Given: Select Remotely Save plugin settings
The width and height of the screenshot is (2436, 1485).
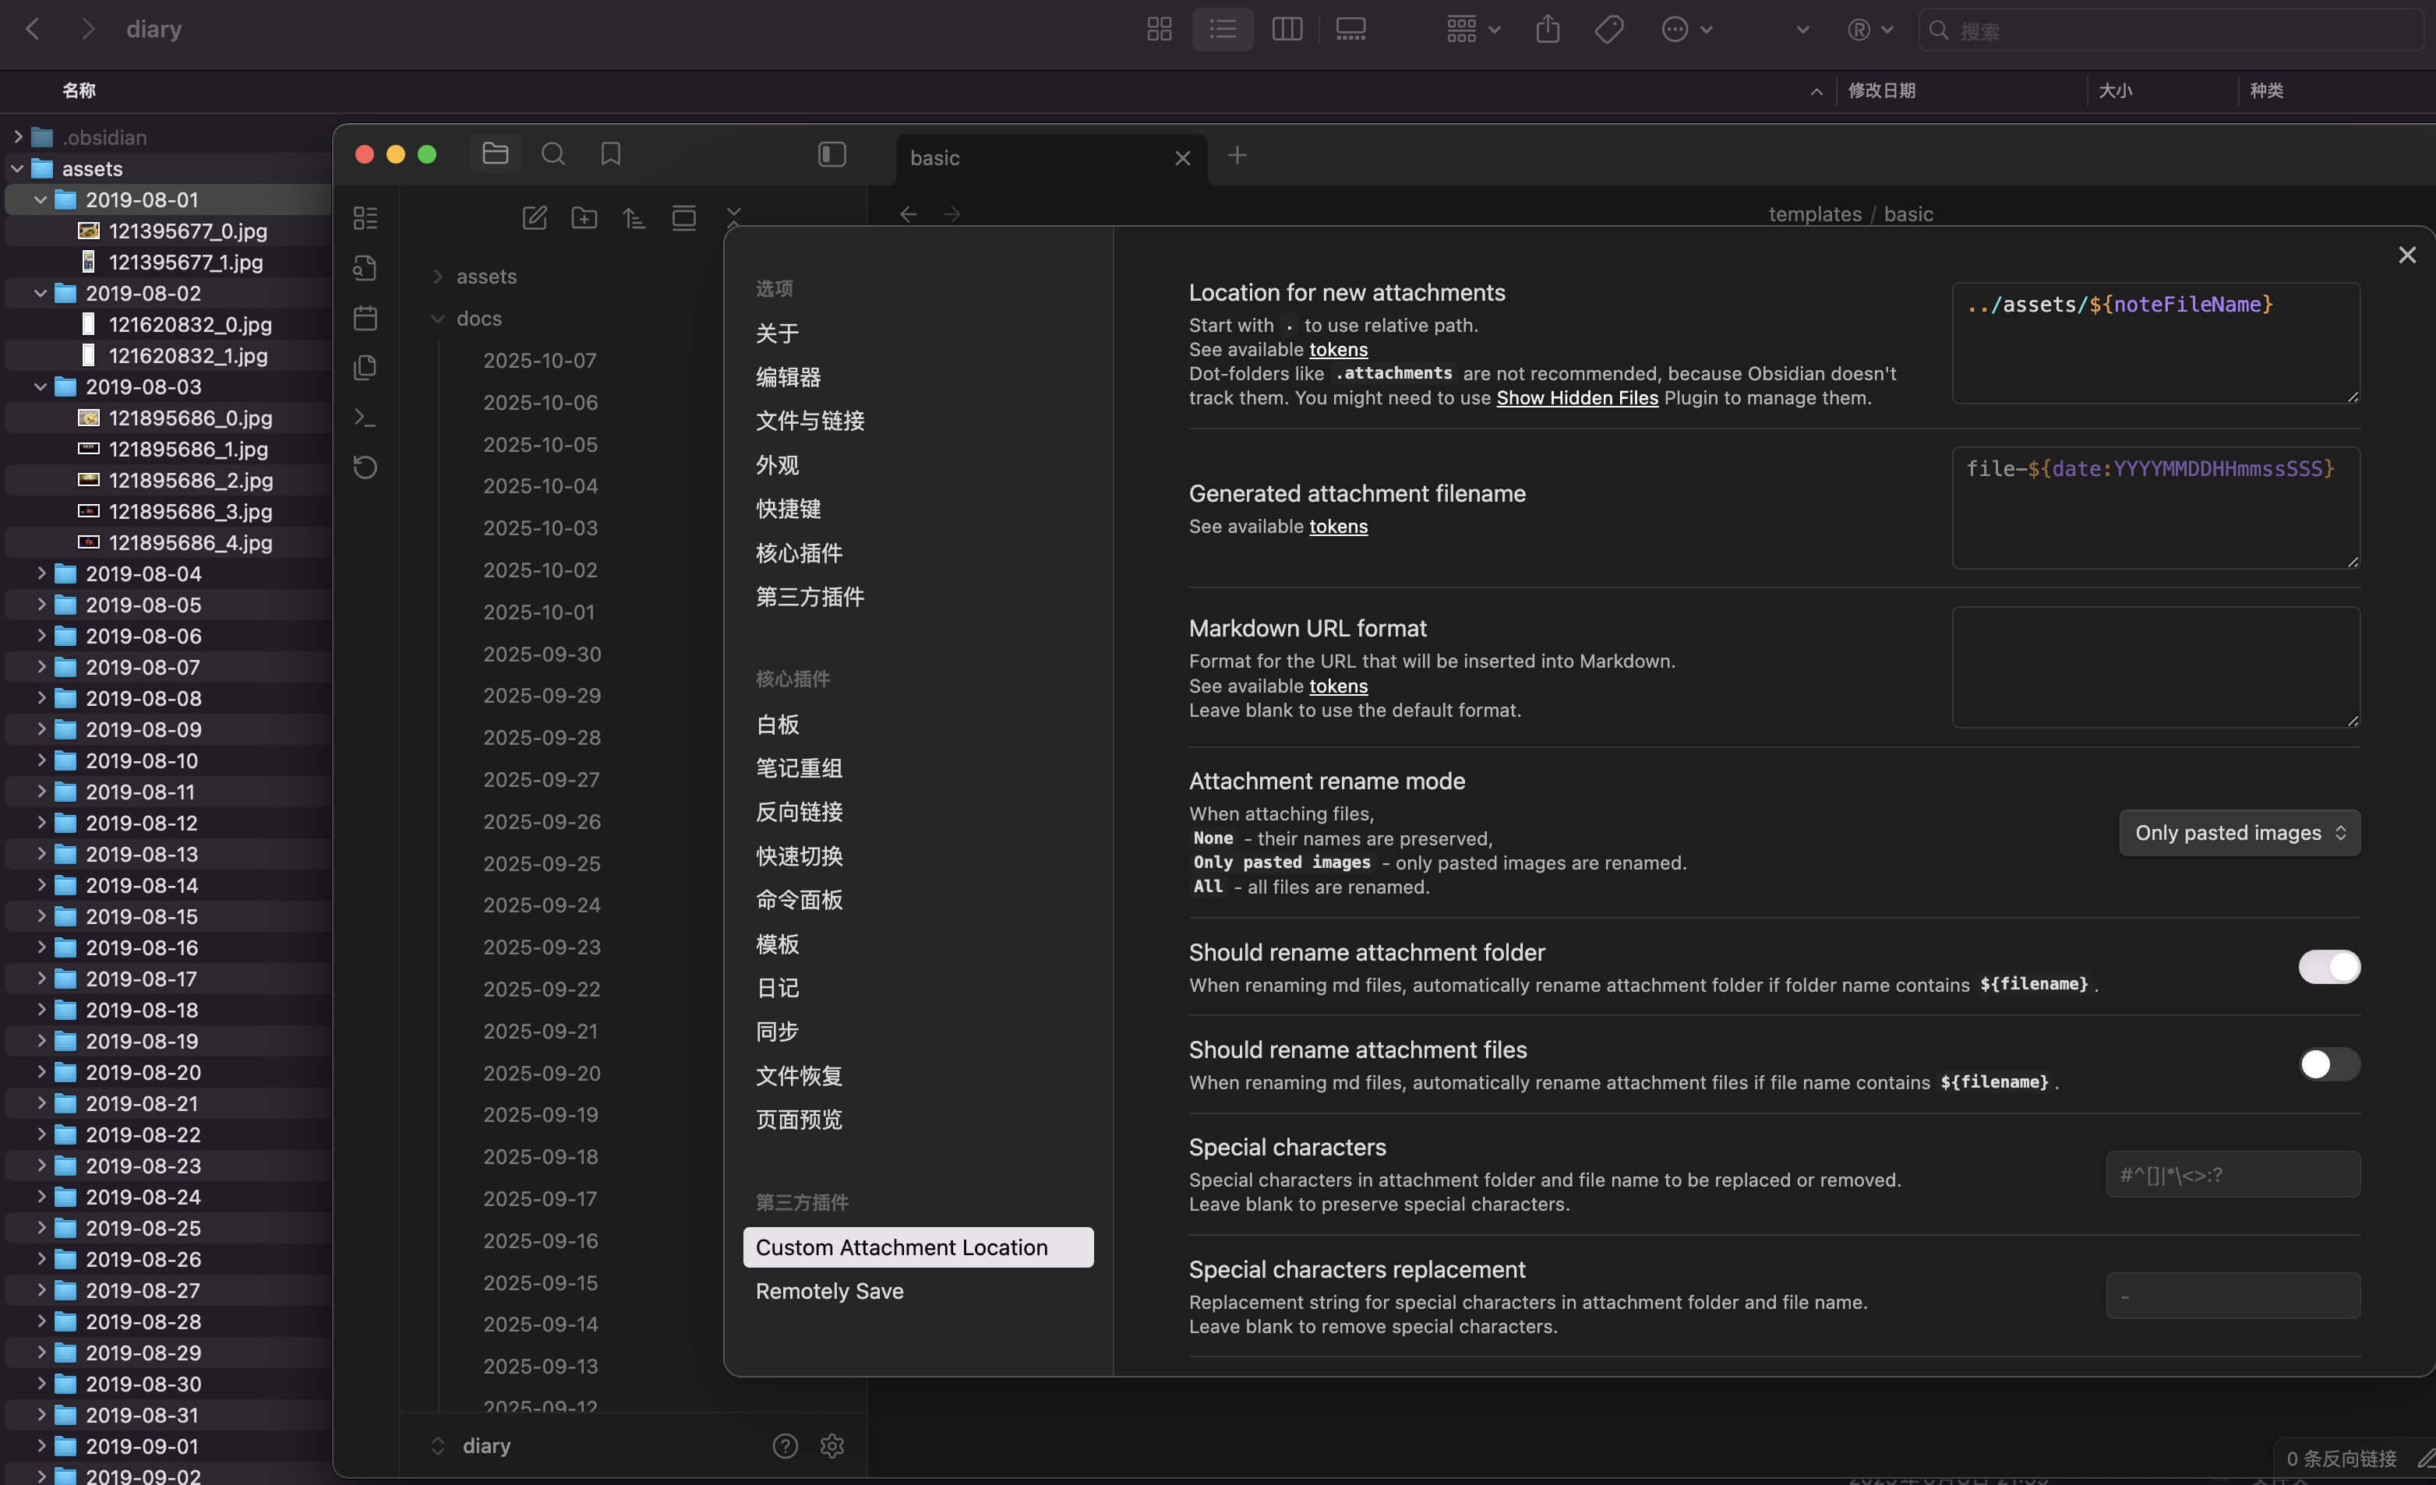Looking at the screenshot, I should pyautogui.click(x=828, y=1291).
